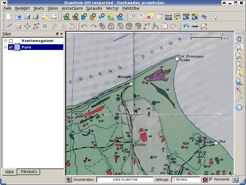The height and width of the screenshot is (185, 246).
Task: Click the Purvi layer color symbol
Action: click(x=17, y=47)
